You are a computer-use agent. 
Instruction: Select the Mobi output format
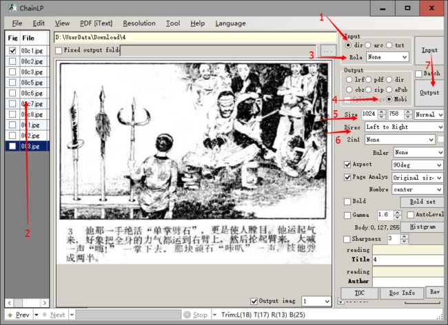point(389,99)
